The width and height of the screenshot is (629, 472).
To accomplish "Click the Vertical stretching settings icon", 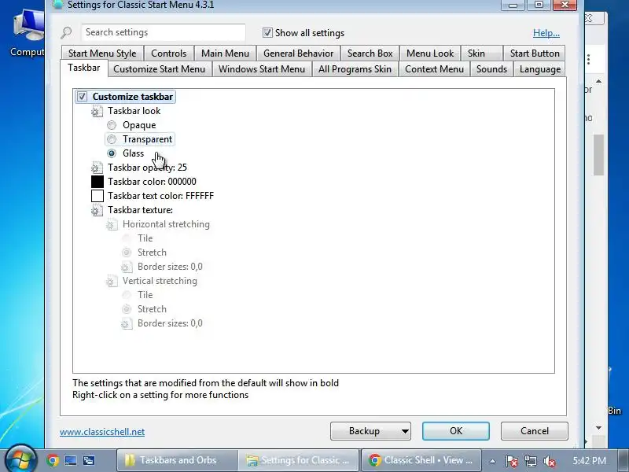I will (x=112, y=281).
